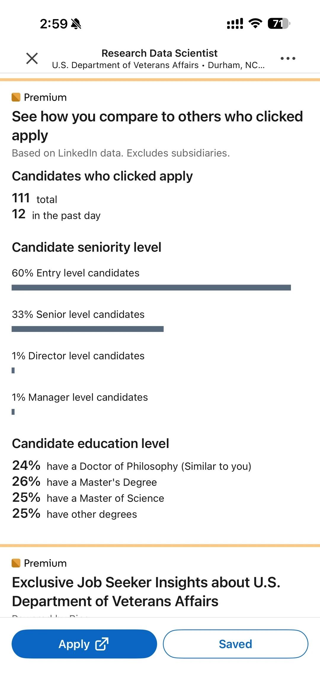Viewport: 320px width, 683px height.
Task: Close the job details view
Action: point(32,58)
